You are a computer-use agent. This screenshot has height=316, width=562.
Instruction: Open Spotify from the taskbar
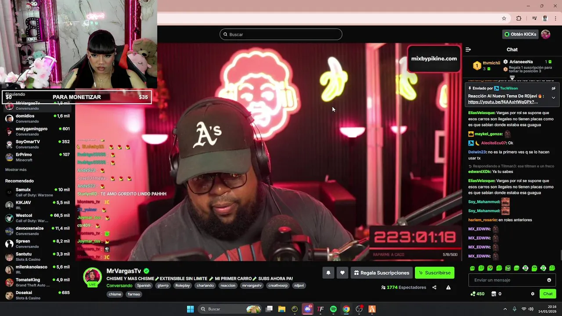[x=333, y=309]
